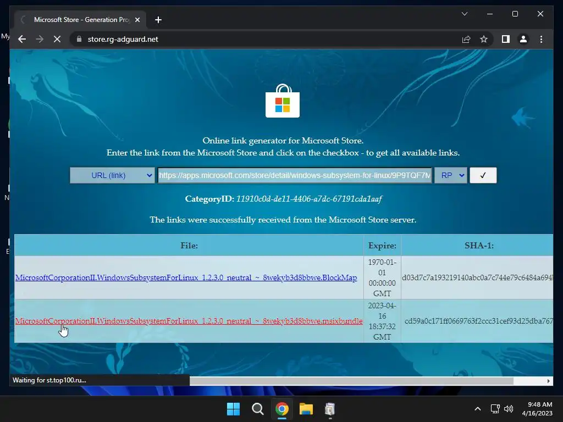Viewport: 563px width, 422px height.
Task: Open the Chrome side panel
Action: (506, 39)
